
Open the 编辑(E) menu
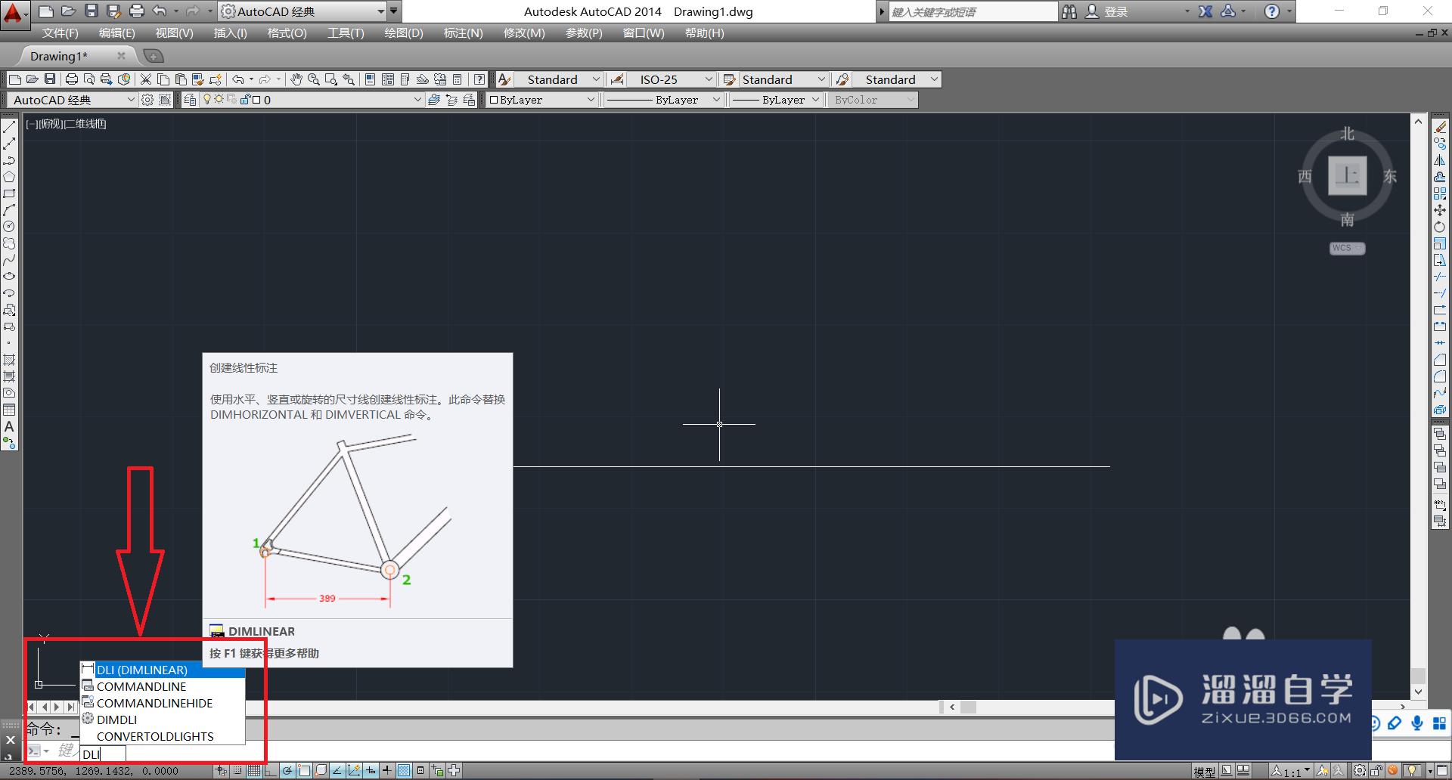tap(116, 33)
